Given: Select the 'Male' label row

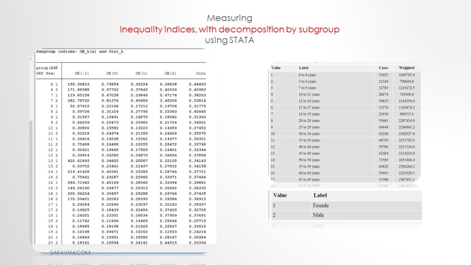Looking at the screenshot, I should click(318, 215).
